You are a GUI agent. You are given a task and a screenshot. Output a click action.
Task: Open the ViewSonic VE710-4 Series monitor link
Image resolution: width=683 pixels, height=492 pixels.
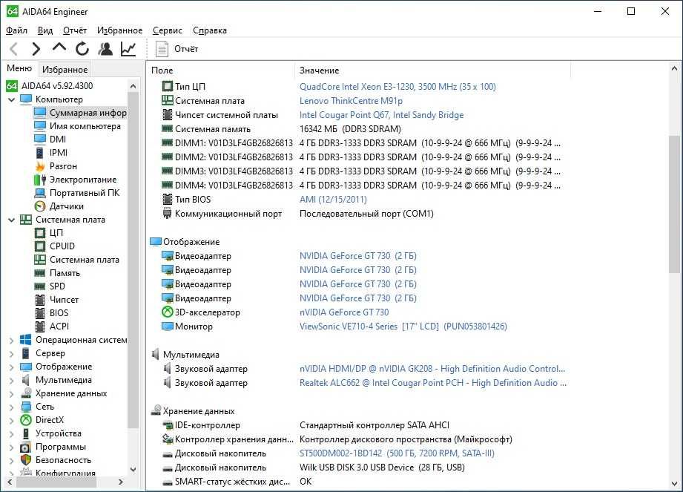[x=403, y=327]
